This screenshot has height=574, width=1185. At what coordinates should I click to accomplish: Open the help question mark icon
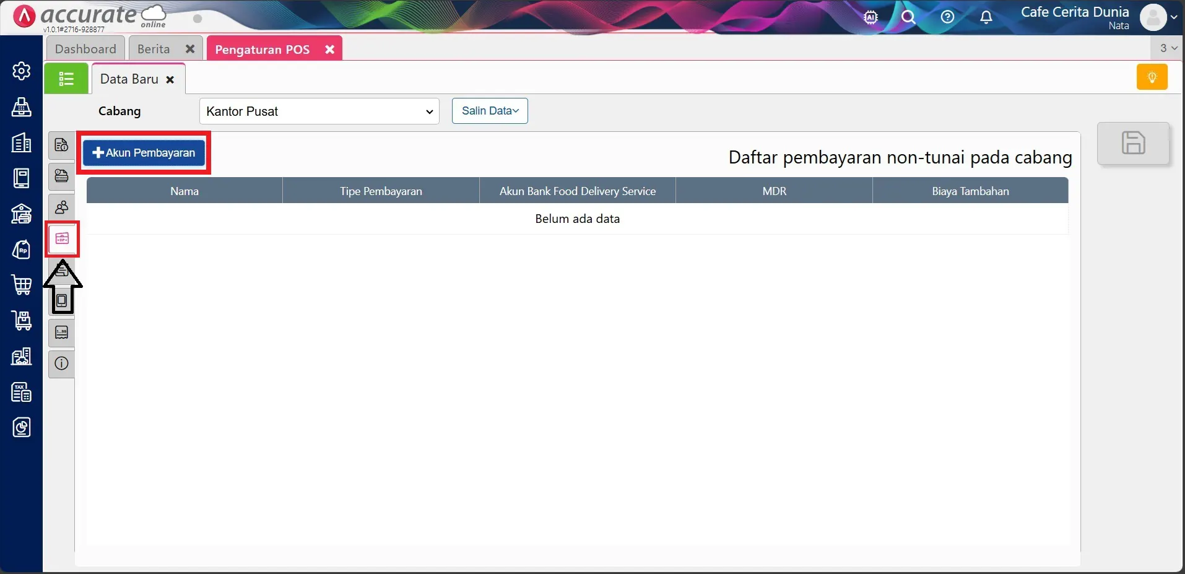(x=947, y=17)
